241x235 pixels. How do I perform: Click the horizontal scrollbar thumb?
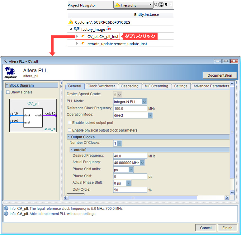click(x=133, y=198)
